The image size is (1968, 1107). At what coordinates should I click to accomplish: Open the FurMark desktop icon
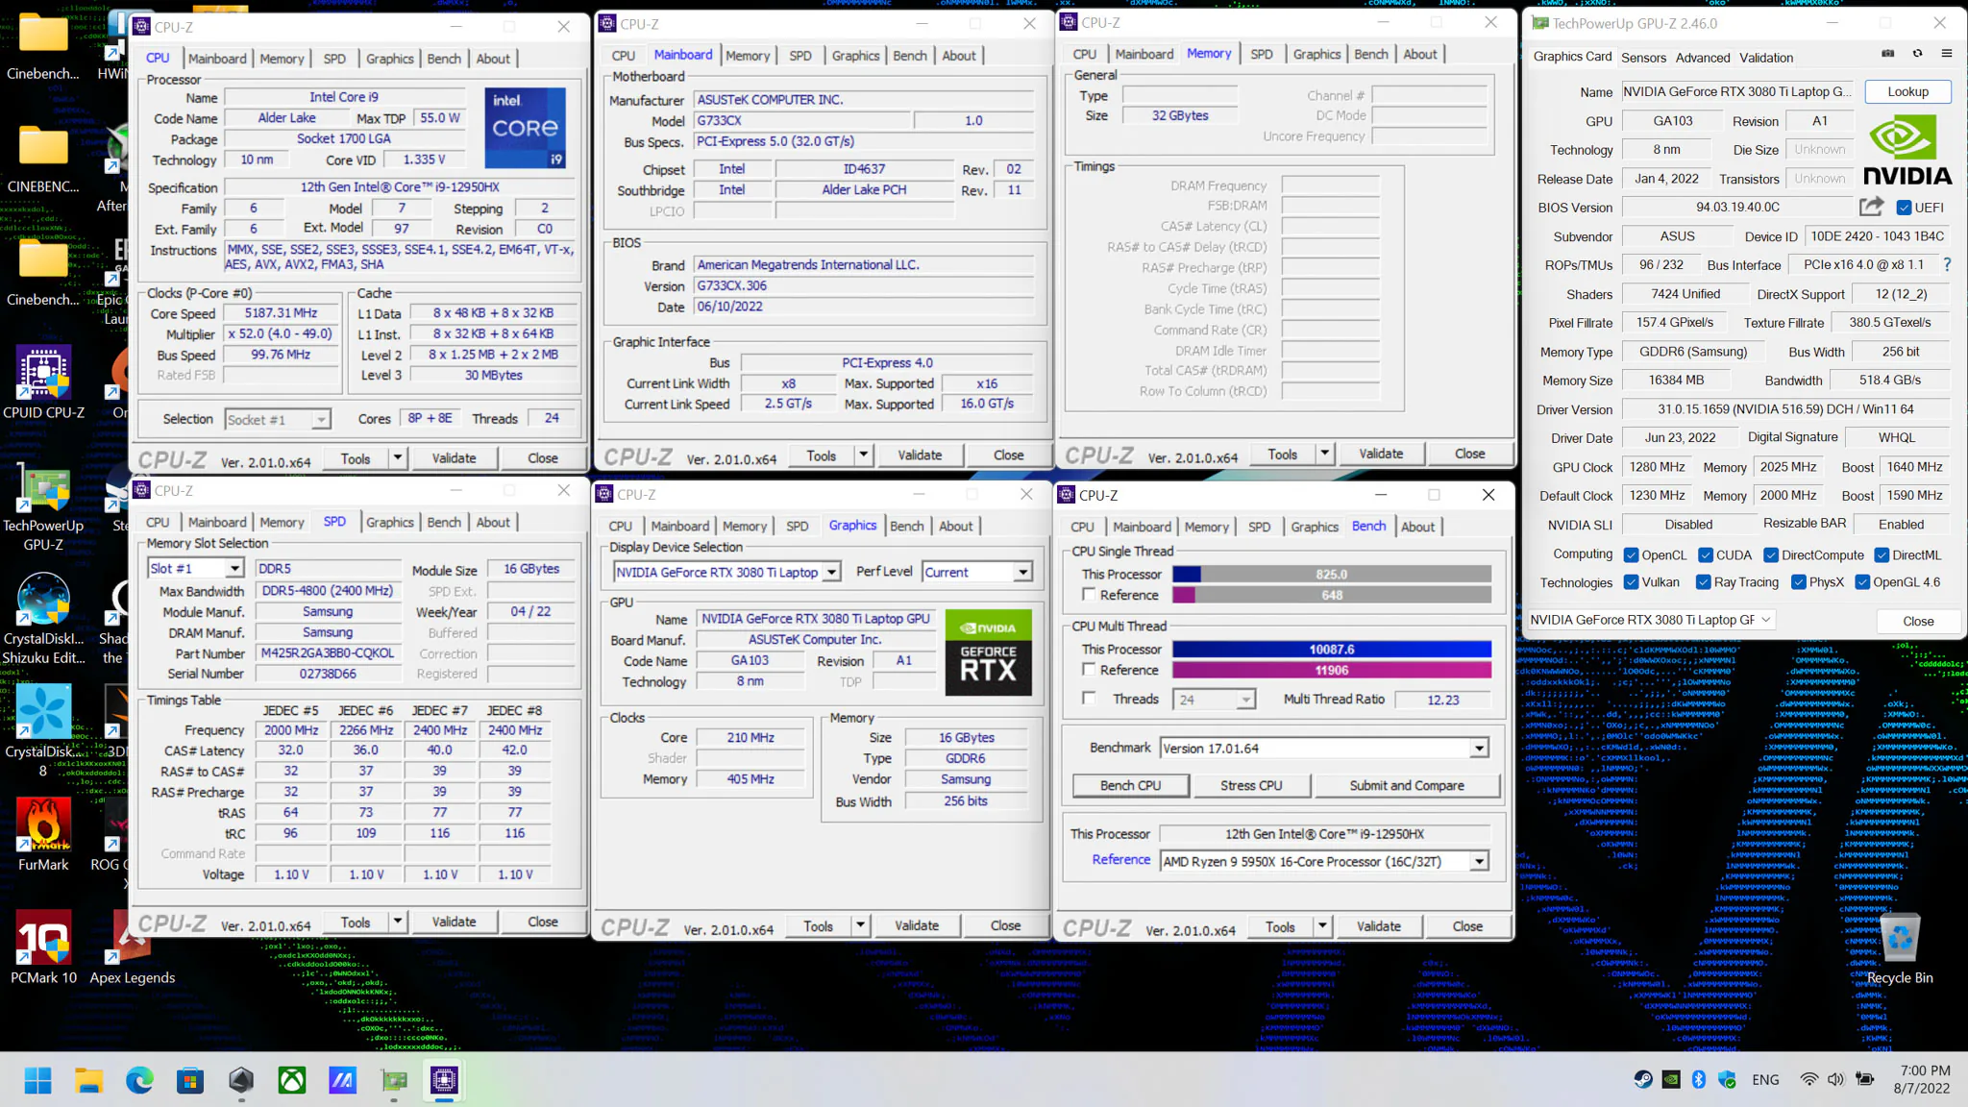pyautogui.click(x=43, y=833)
